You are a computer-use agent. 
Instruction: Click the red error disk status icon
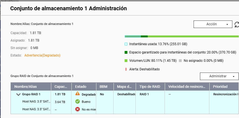(x=78, y=109)
